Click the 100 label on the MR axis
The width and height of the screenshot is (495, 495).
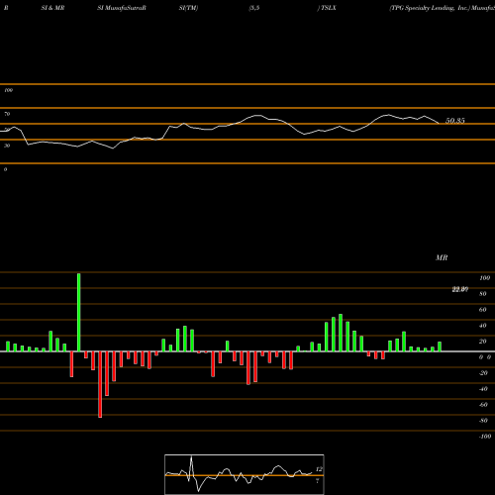pyautogui.click(x=484, y=278)
